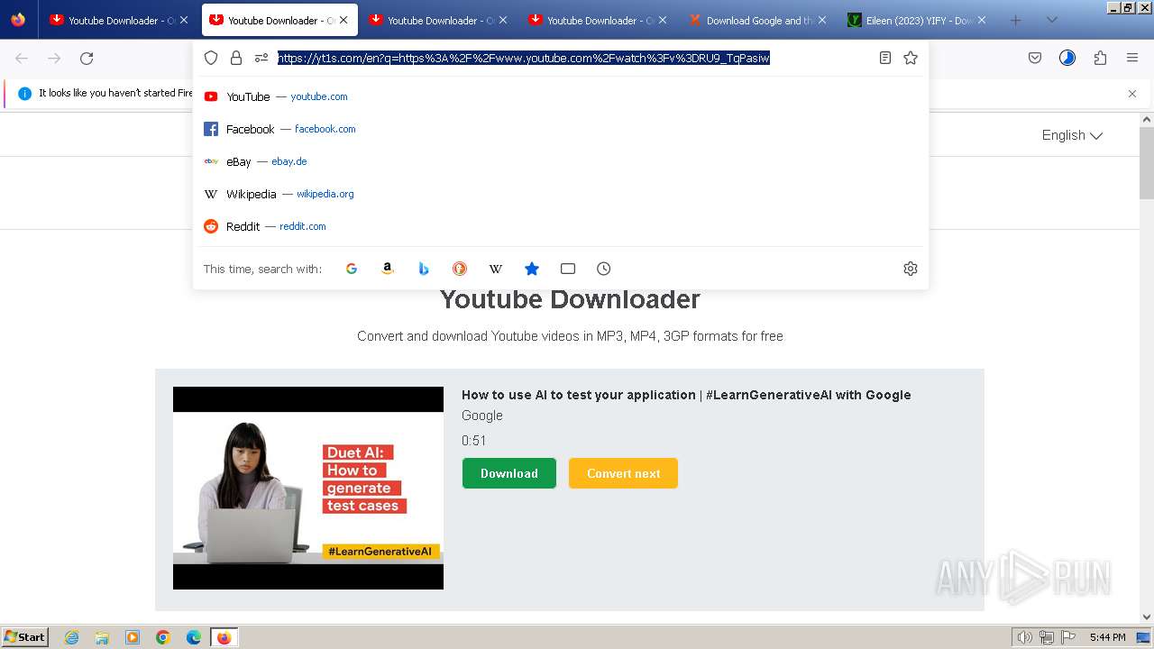Select YouTube suggestion youtube.com
This screenshot has height=649, width=1154.
click(x=561, y=96)
